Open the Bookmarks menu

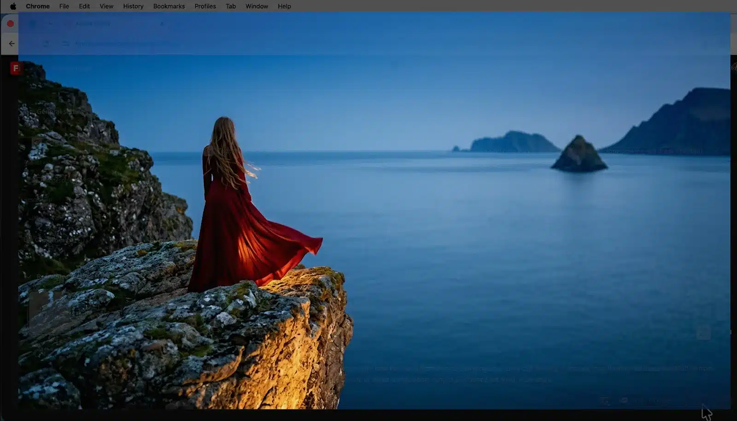click(x=169, y=6)
